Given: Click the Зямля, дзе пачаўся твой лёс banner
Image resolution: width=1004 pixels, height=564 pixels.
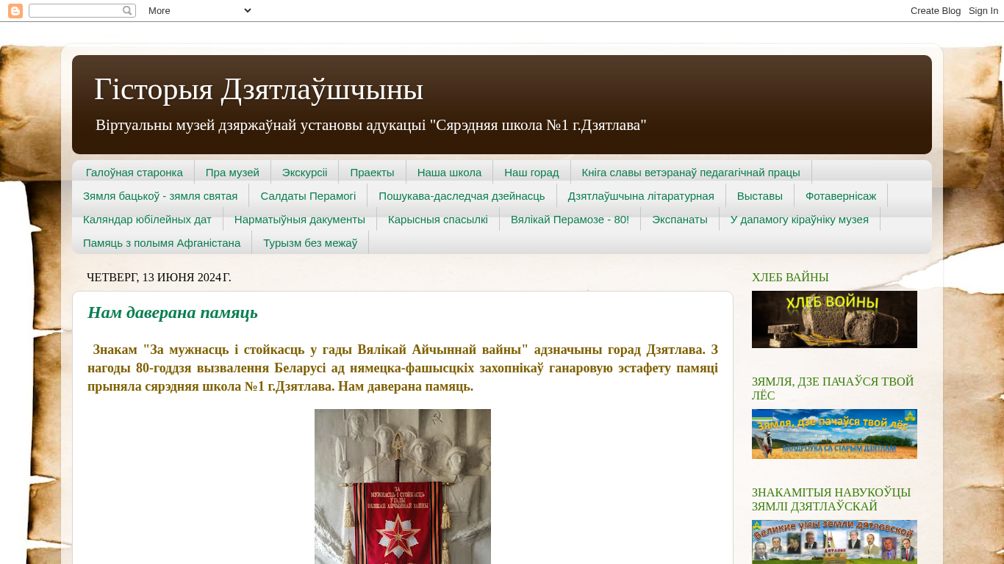Looking at the screenshot, I should (834, 434).
